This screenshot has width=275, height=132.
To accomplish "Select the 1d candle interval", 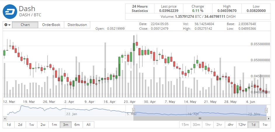I will point(253,125).
